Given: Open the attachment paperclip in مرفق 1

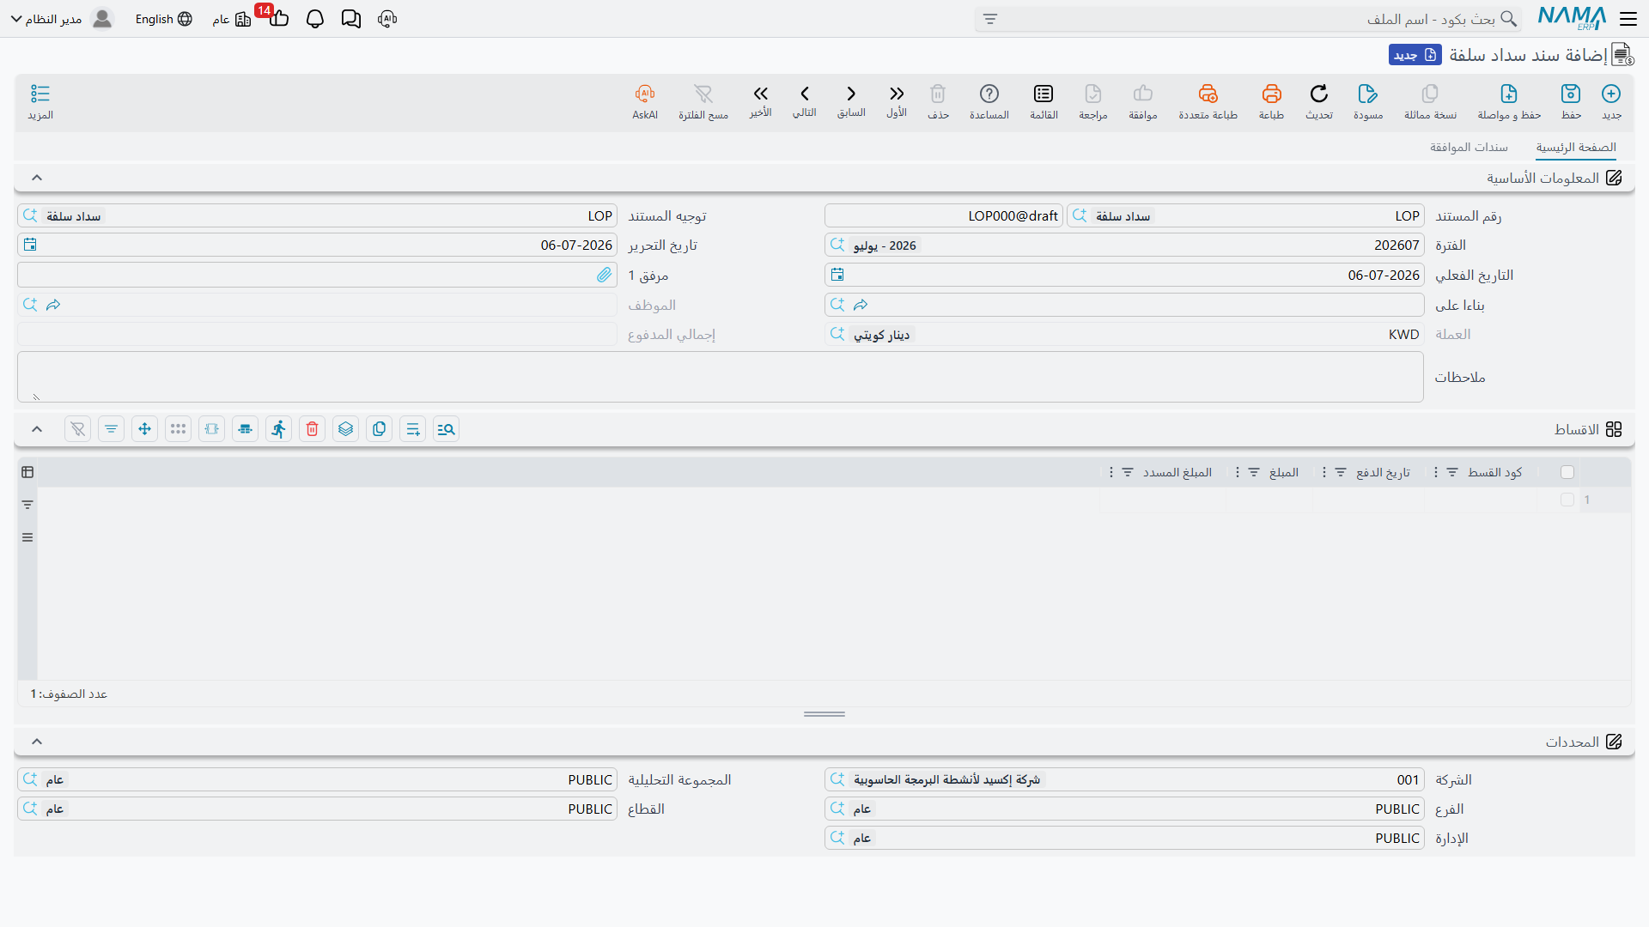Looking at the screenshot, I should point(605,275).
